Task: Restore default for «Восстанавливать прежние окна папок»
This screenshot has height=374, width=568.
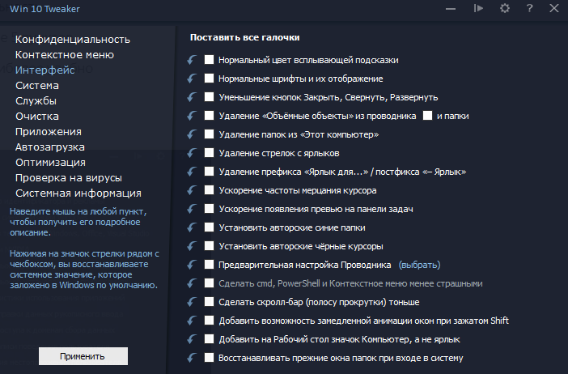Action: pos(191,358)
